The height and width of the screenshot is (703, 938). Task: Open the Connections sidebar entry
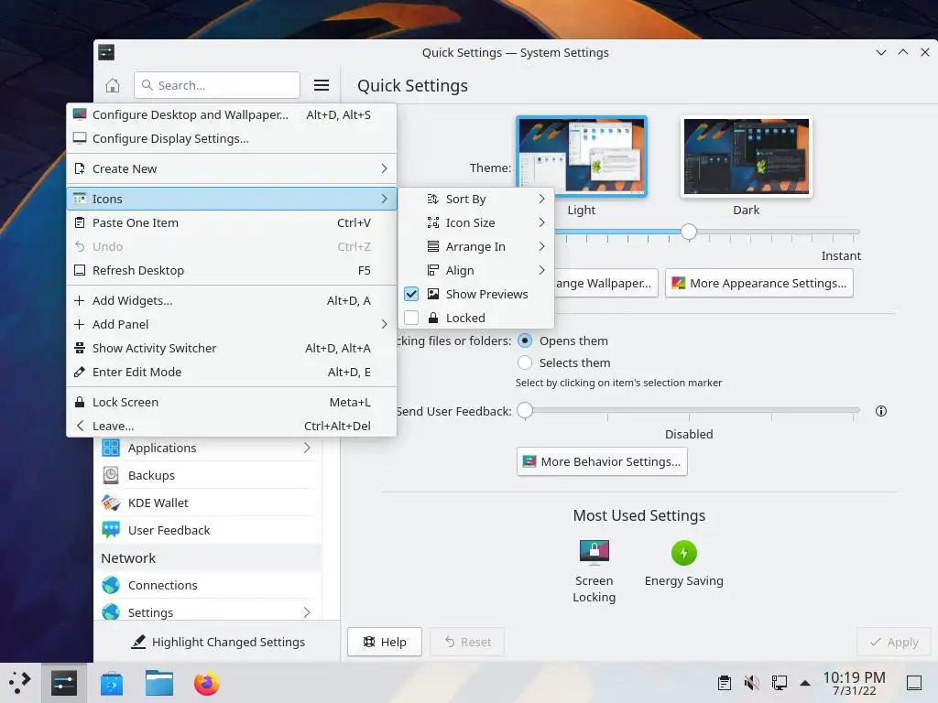click(208, 585)
